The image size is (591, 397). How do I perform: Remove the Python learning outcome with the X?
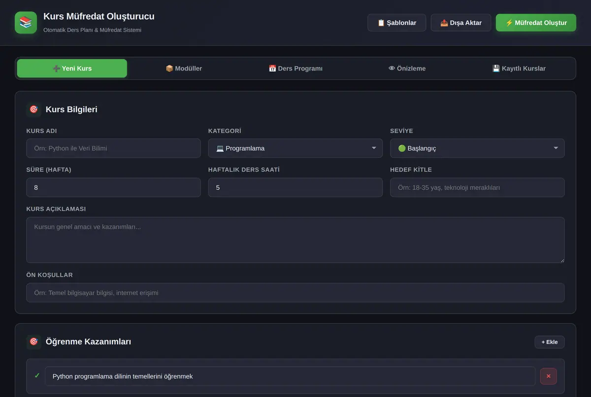click(548, 376)
